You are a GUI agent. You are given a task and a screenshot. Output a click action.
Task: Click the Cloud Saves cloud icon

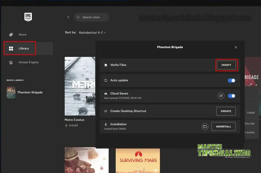click(106, 94)
